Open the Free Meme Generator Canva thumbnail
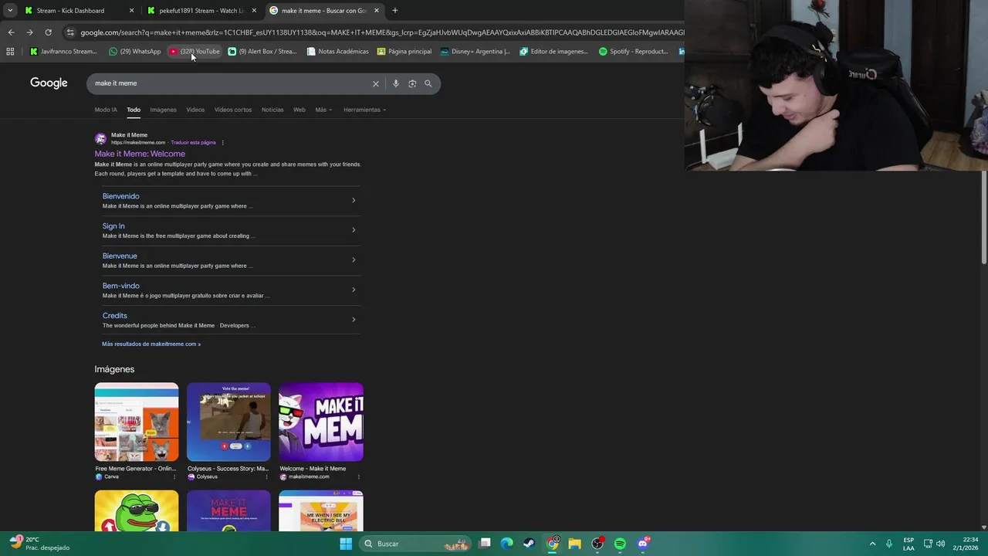The height and width of the screenshot is (556, 988). point(137,422)
